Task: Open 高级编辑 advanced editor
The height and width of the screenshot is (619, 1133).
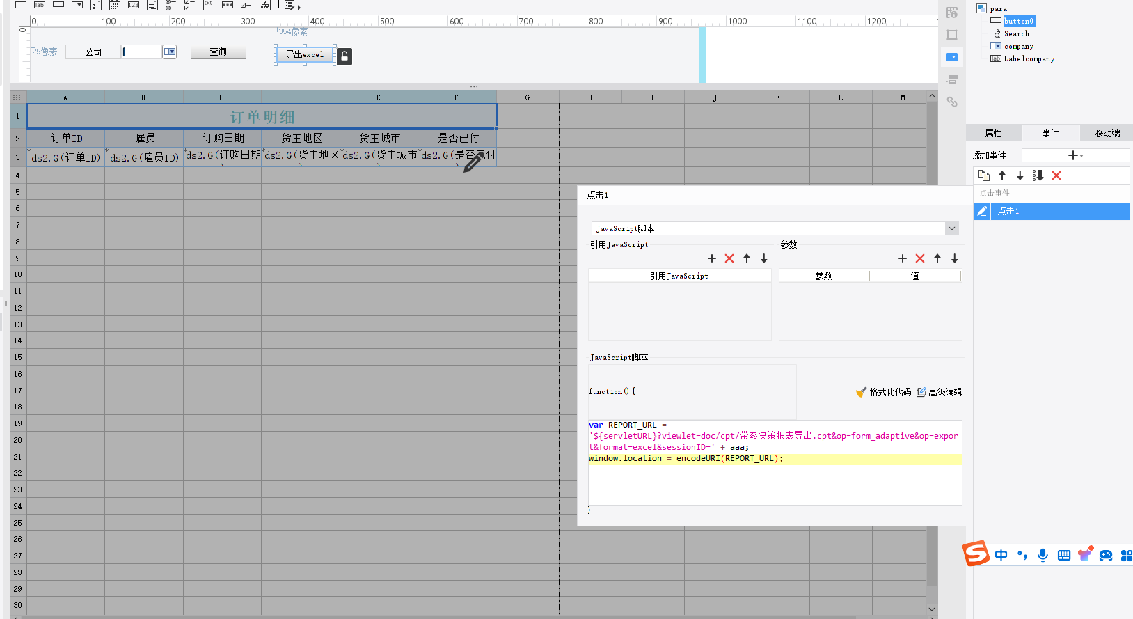Action: pos(940,392)
